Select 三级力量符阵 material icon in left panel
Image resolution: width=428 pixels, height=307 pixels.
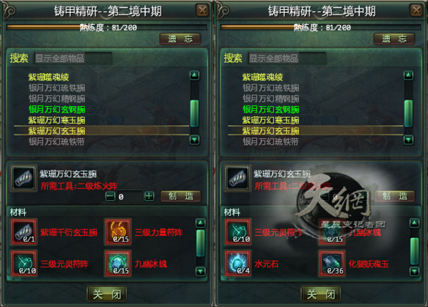point(118,232)
